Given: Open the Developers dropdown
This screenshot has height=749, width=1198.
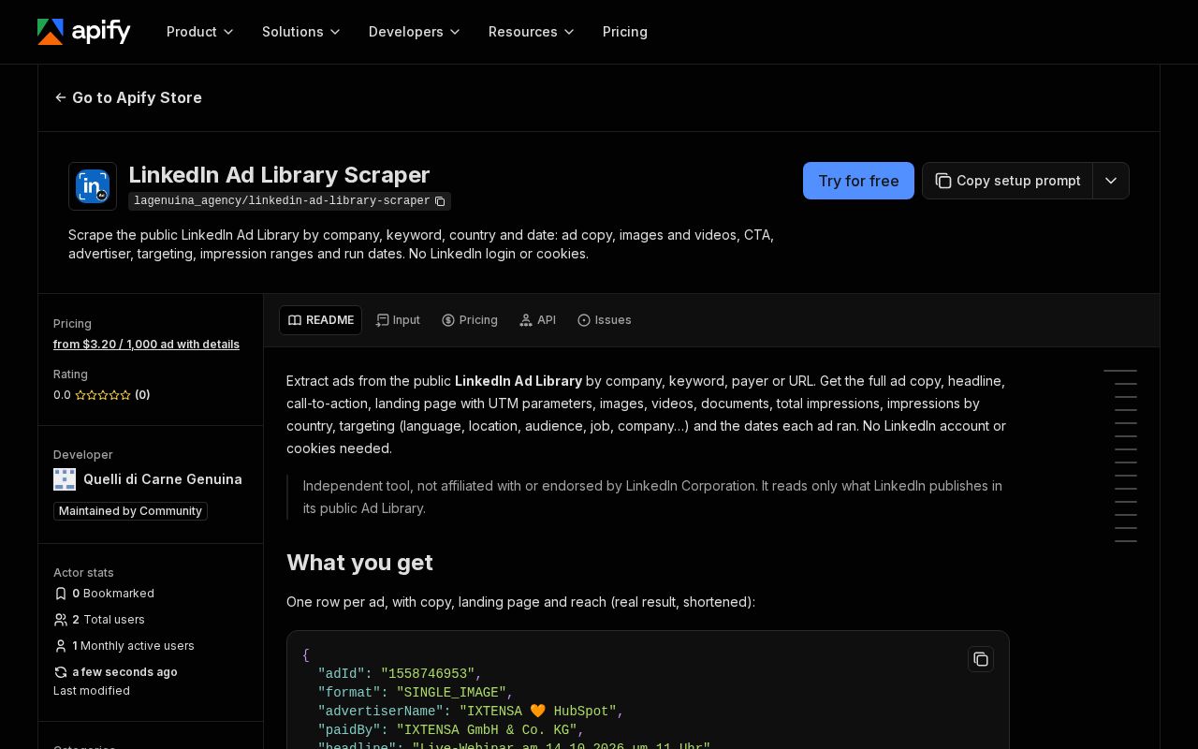Looking at the screenshot, I should pos(415,32).
